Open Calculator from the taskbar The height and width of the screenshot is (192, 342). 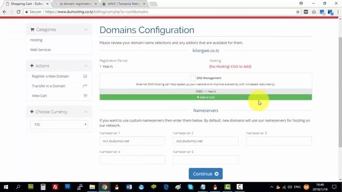[x=43, y=187]
